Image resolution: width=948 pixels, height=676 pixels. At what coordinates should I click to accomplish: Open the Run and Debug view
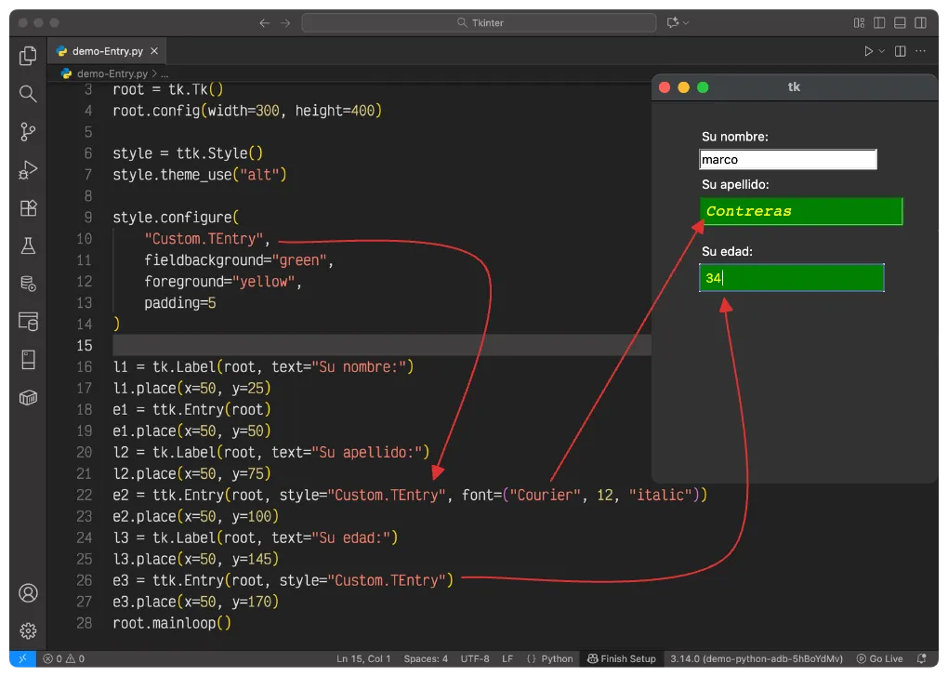[28, 170]
